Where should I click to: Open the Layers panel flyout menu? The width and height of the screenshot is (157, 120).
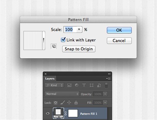tap(108, 79)
